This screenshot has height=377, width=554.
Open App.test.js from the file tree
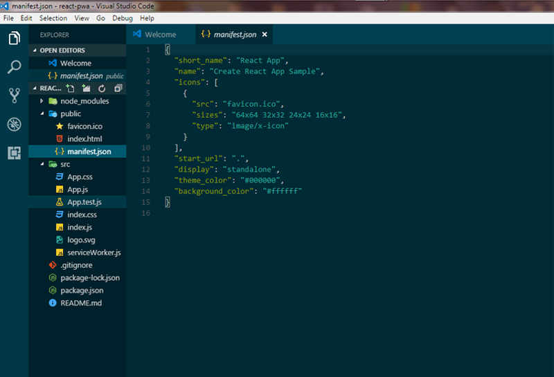tap(84, 202)
